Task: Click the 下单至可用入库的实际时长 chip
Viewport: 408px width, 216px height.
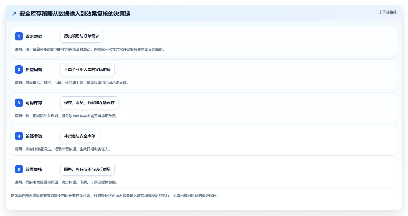Action: click(87, 70)
